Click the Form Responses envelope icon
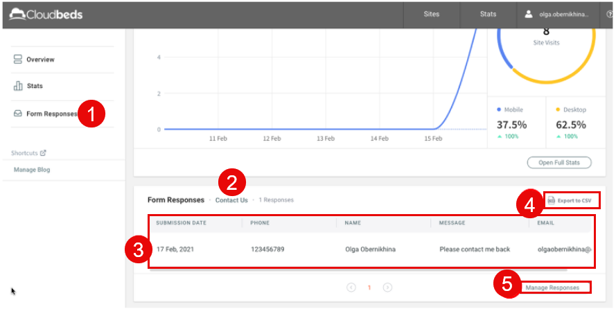Screen dimensions: 616x309 pos(18,114)
